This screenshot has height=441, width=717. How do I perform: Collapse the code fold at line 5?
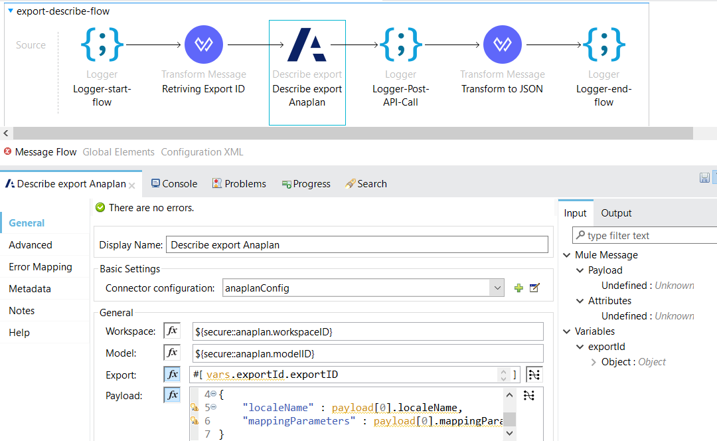coord(214,407)
